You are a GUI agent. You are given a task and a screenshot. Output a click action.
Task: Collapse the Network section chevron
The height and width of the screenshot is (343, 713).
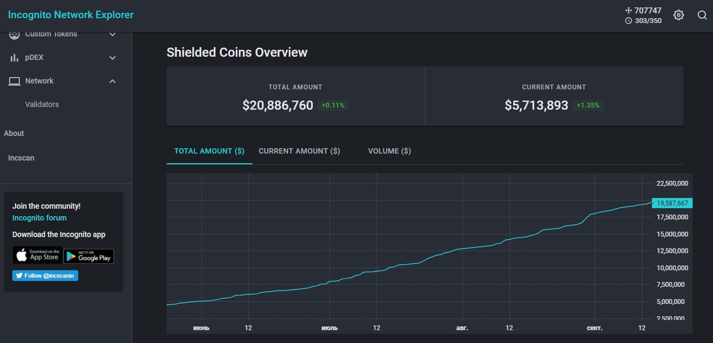tap(112, 81)
